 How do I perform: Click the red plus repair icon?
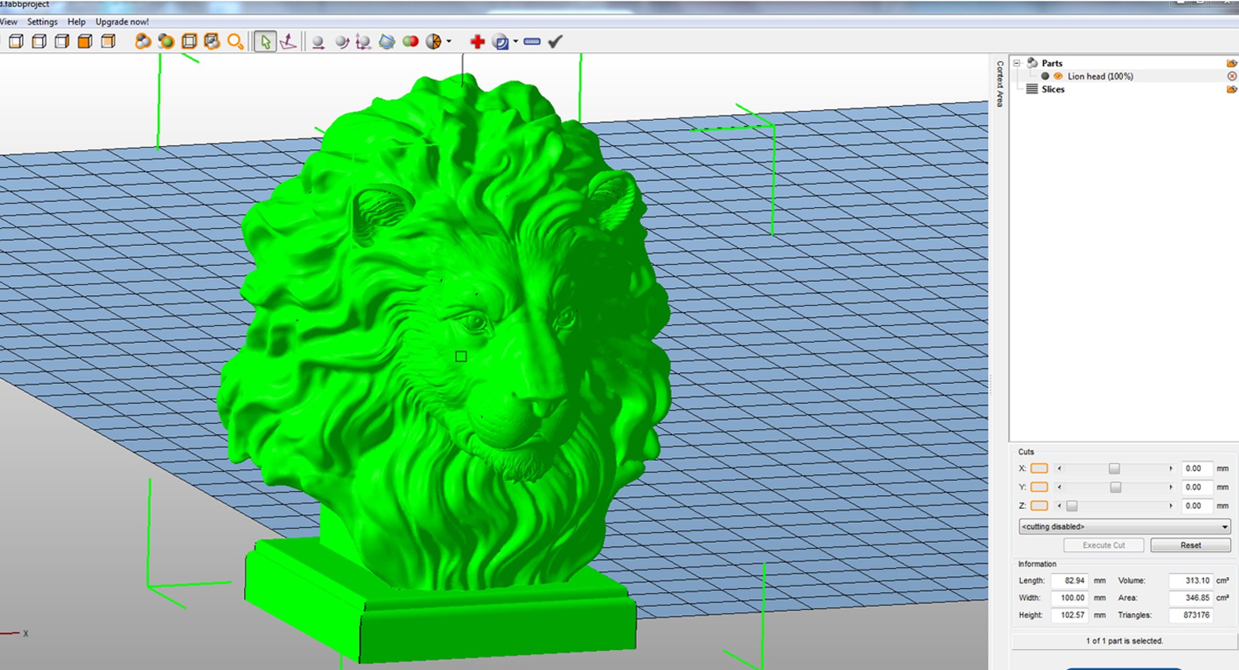tap(477, 42)
